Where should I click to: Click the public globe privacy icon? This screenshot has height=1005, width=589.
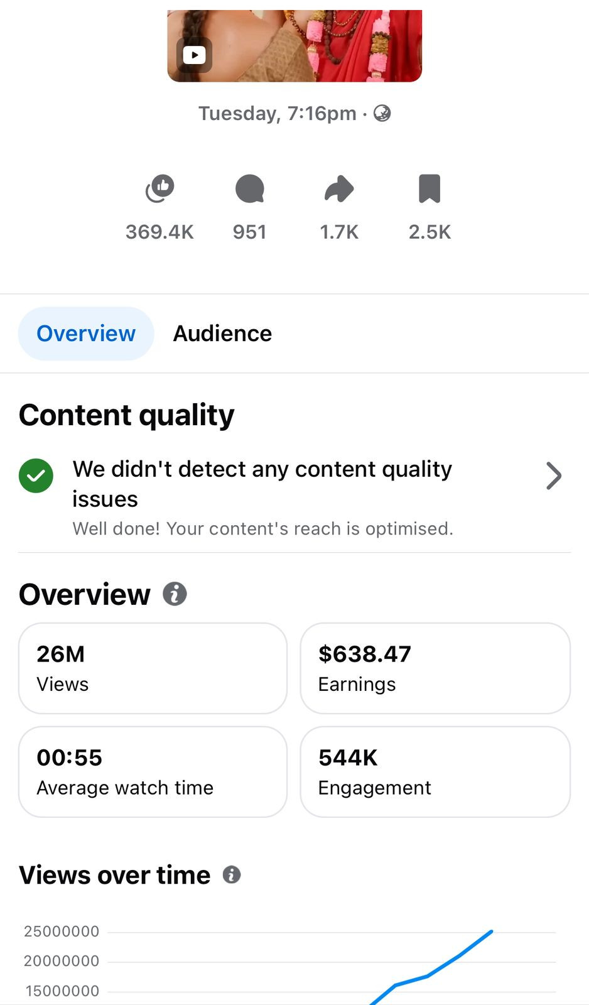[x=382, y=113]
